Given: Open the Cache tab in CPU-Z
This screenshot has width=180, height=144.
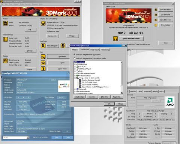Looking at the screenshot, I should click(x=140, y=91).
